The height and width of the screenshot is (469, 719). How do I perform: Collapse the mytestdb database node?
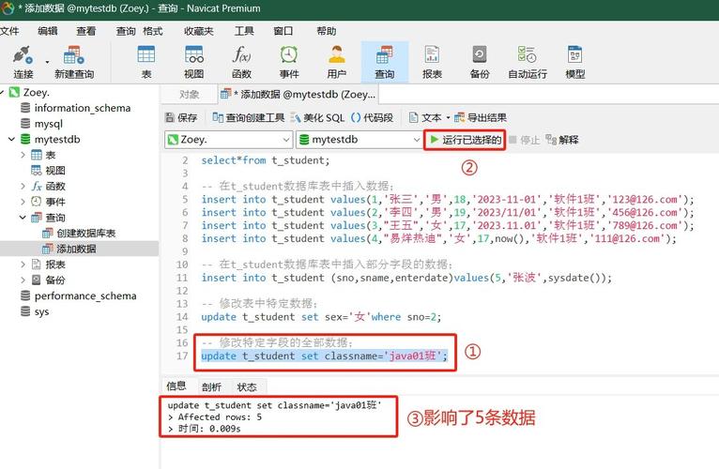12,140
